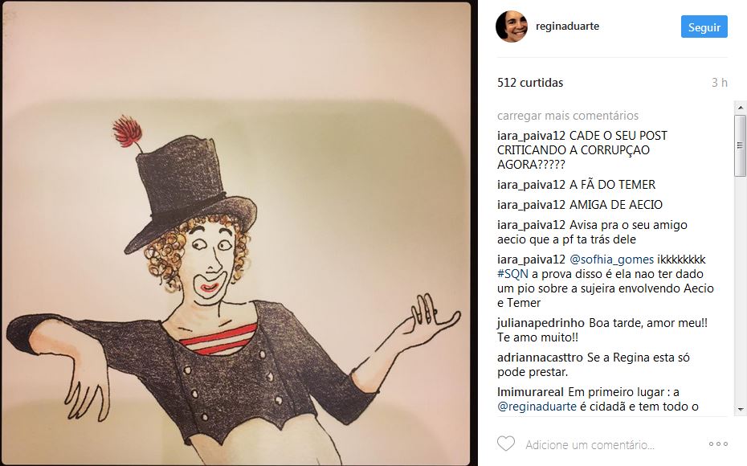Image resolution: width=747 pixels, height=466 pixels.
Task: Open the @sofhia_gomes mention link
Action: click(612, 260)
